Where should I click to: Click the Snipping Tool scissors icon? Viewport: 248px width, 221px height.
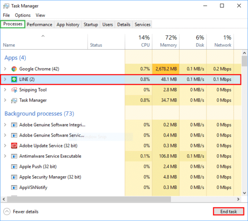point(14,90)
